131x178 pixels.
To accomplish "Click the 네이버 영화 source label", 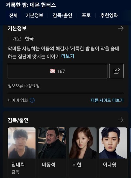I will tap(18, 100).
